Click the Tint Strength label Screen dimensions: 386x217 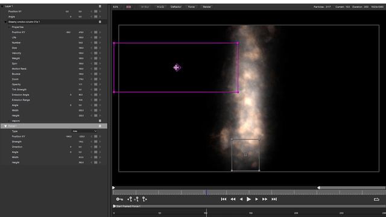pyautogui.click(x=19, y=90)
